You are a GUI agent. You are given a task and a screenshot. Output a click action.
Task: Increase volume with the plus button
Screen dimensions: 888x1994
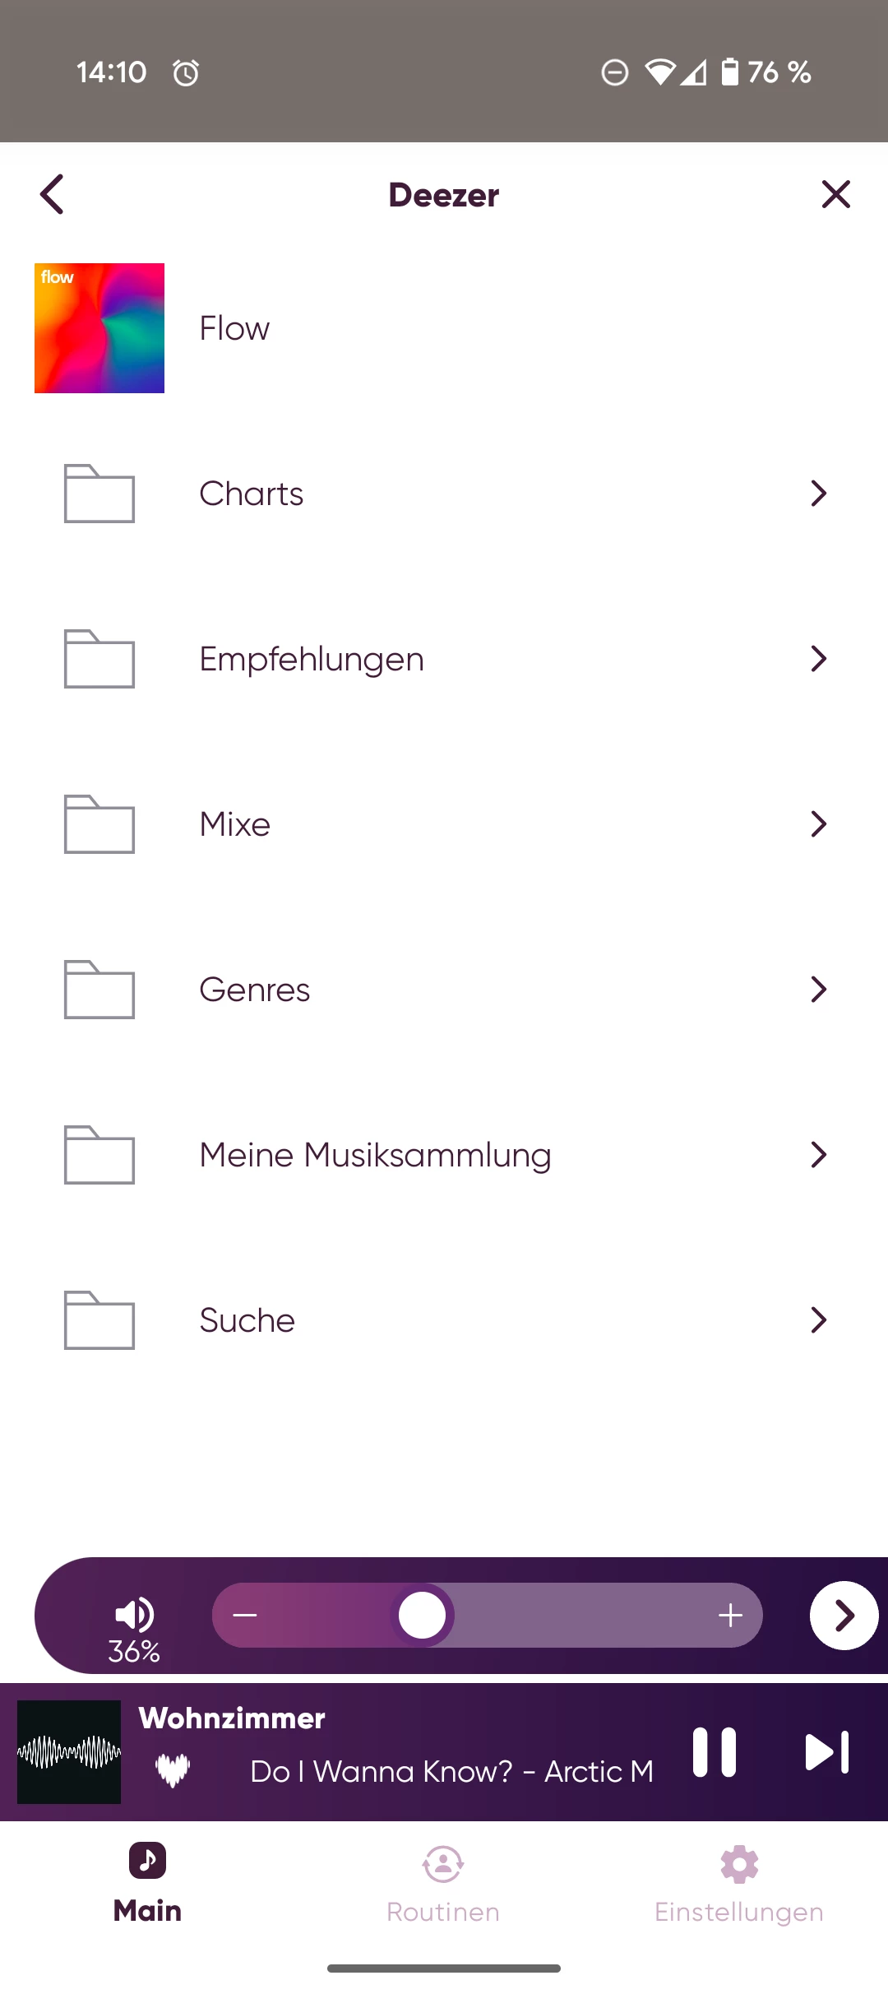pyautogui.click(x=730, y=1616)
